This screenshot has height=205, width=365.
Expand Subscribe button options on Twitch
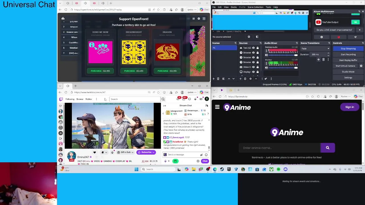pyautogui.click(x=153, y=152)
